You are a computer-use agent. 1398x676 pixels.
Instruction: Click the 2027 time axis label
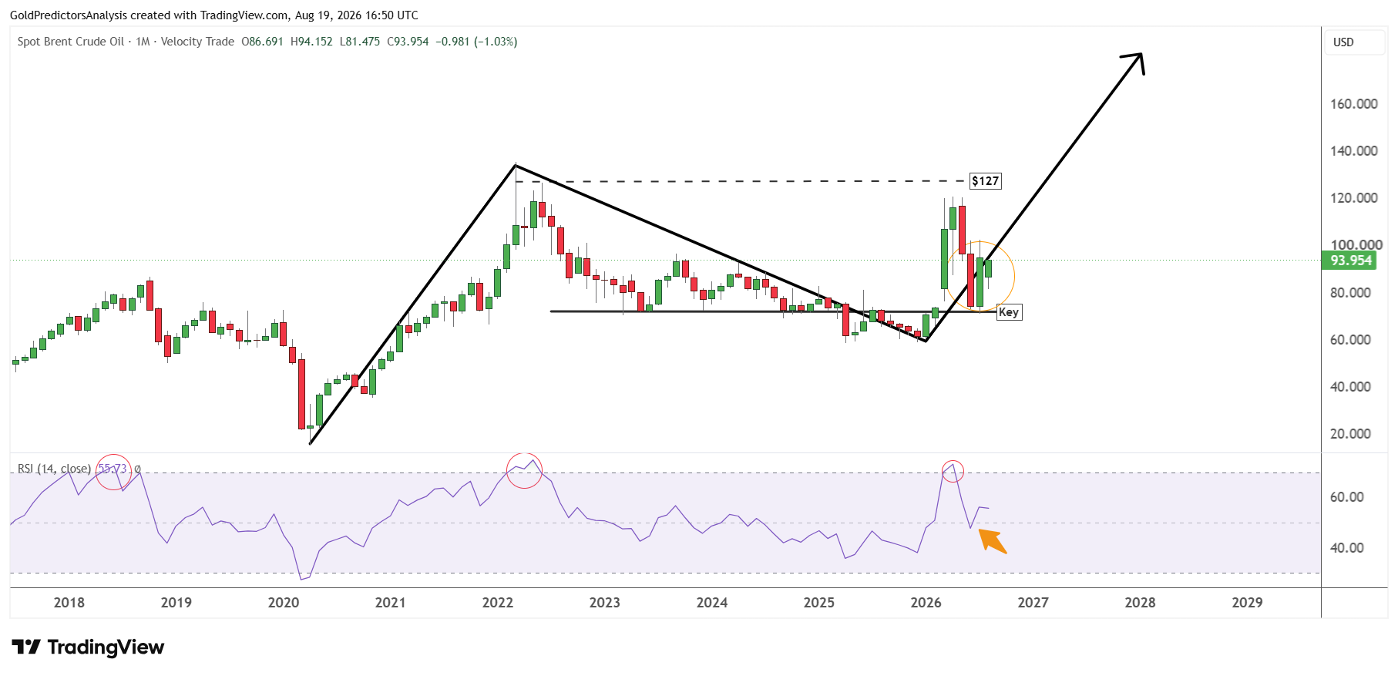[1033, 603]
